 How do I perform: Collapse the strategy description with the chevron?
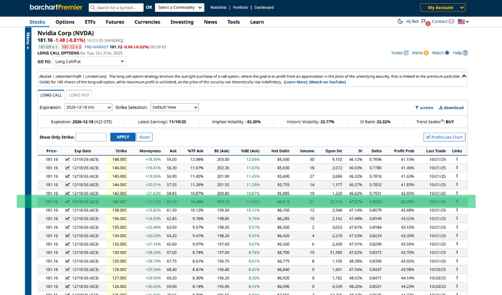coord(464,76)
